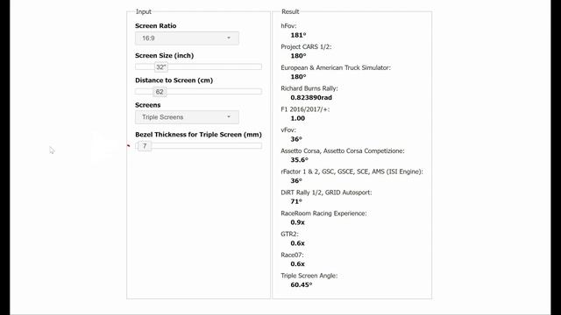Viewport: 561px width, 315px height.
Task: Select the Project CARS 1/2 label
Action: (306, 46)
